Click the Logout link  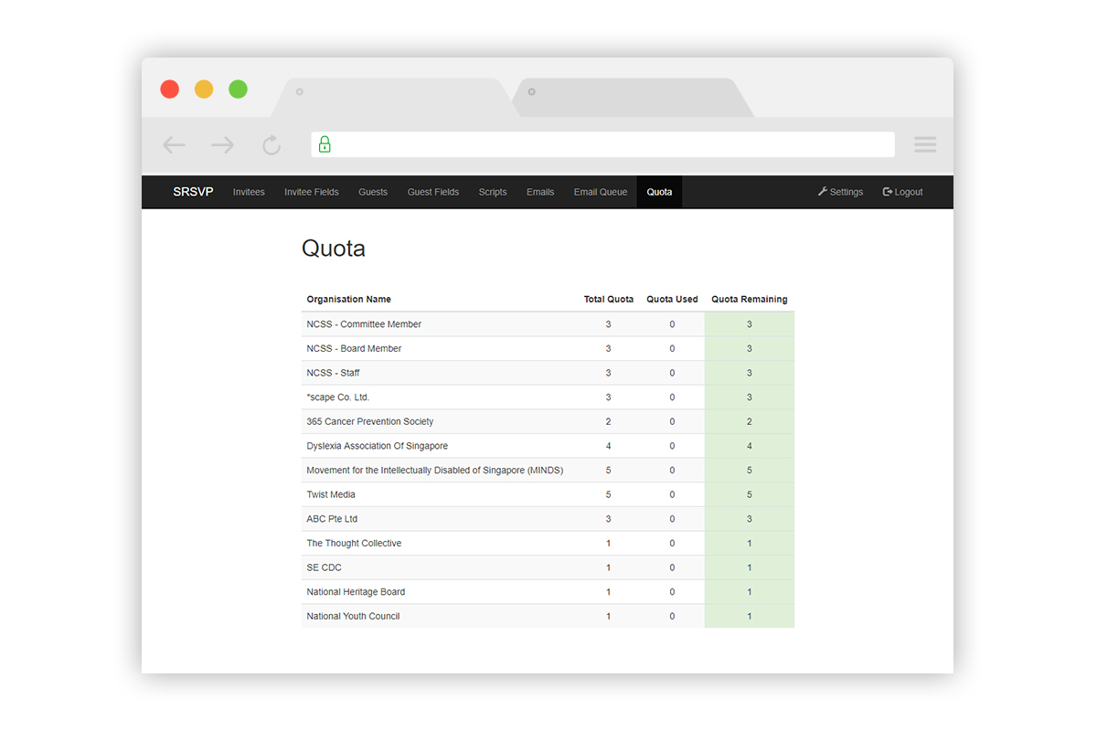(902, 192)
